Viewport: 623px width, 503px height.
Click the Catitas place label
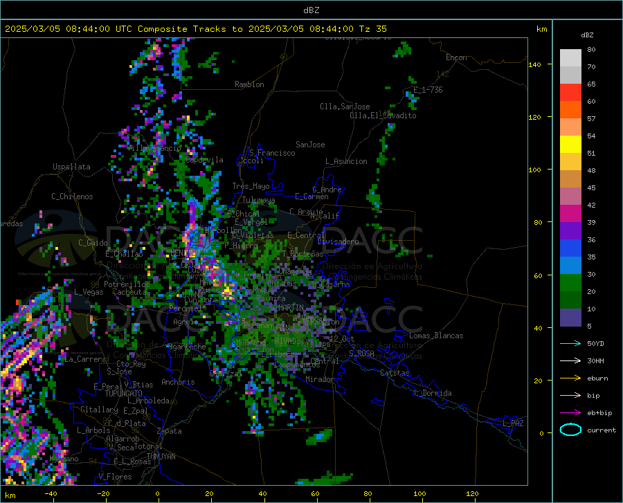[x=395, y=373]
